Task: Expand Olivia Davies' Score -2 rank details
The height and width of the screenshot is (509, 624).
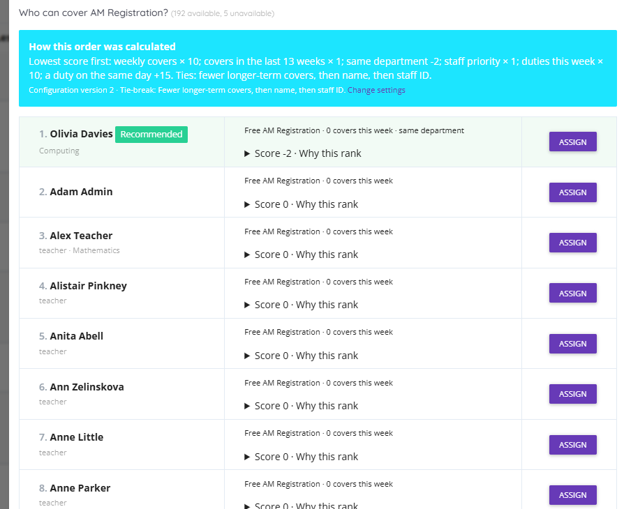Action: (303, 153)
